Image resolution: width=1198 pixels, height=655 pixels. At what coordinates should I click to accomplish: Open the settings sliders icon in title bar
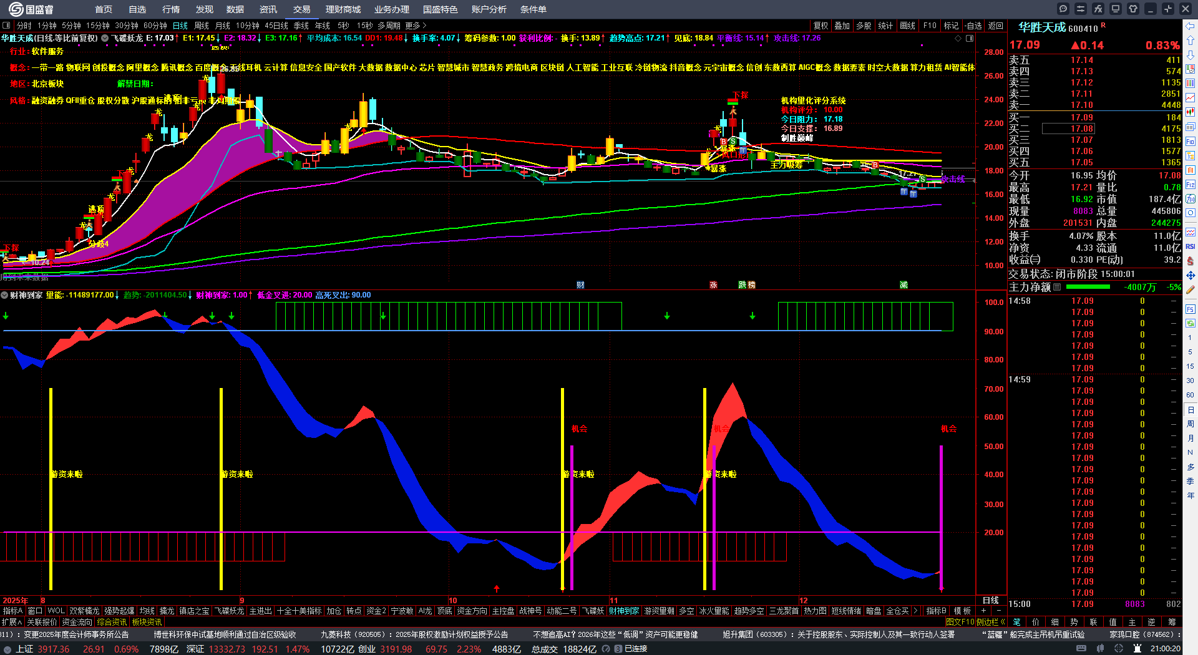tap(1081, 9)
